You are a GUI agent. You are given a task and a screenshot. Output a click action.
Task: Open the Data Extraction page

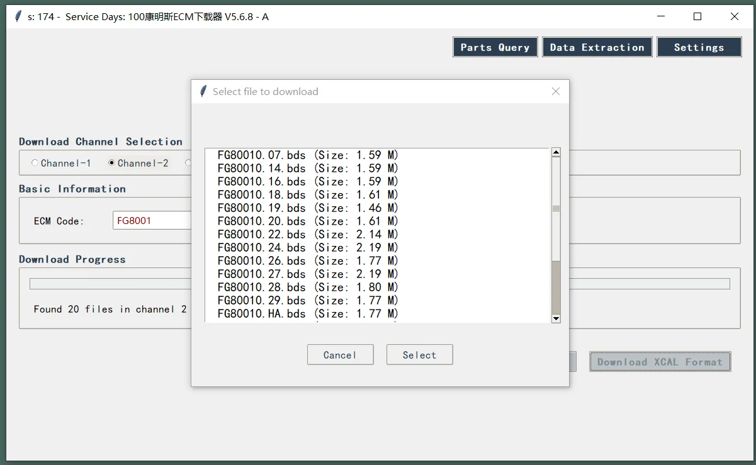[597, 47]
